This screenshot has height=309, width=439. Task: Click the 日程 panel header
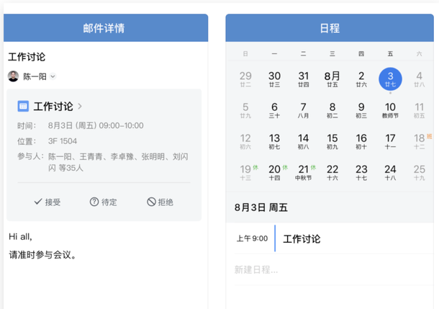(330, 28)
